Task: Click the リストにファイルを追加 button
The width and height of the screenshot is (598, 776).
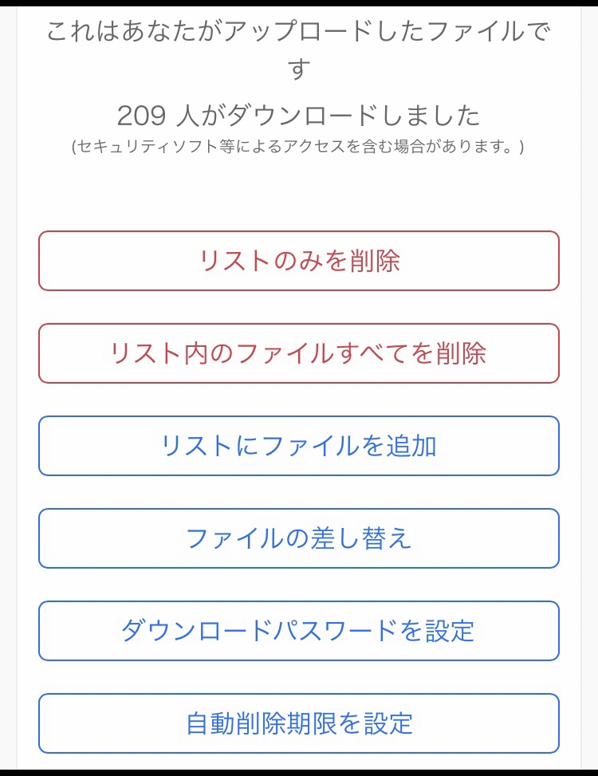Action: 299,446
